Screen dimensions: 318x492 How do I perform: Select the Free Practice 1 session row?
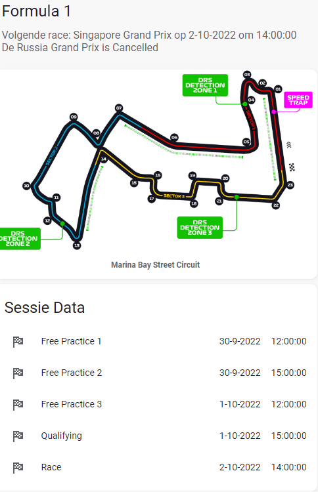click(159, 341)
